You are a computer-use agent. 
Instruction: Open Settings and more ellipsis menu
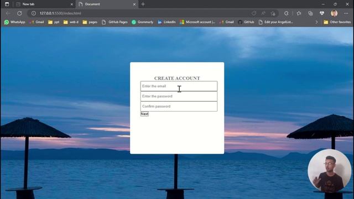[x=346, y=13]
